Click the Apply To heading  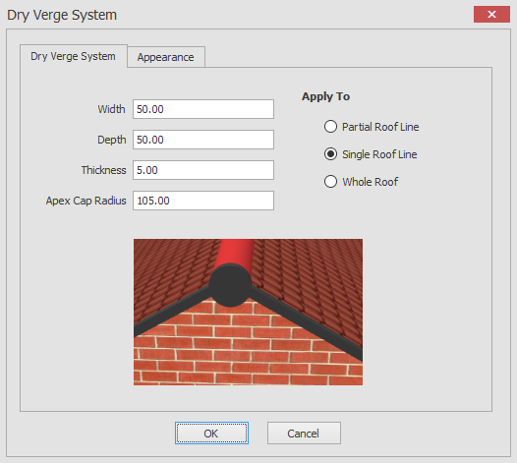click(325, 96)
